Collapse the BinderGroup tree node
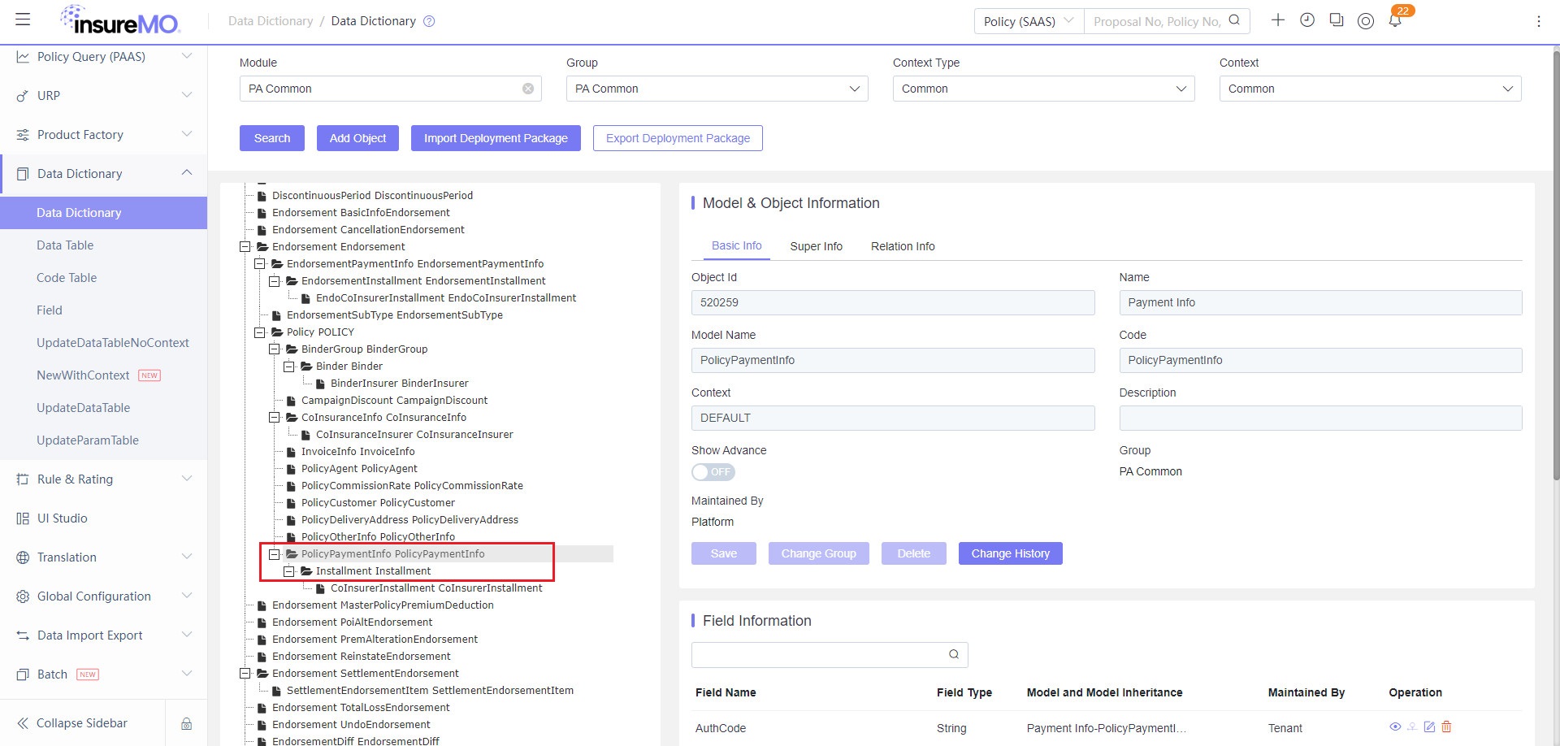1560x746 pixels. (x=274, y=349)
